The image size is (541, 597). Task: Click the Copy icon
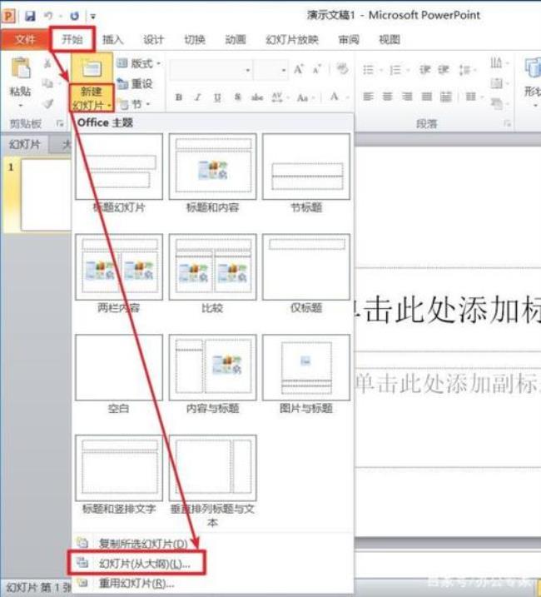(x=47, y=83)
